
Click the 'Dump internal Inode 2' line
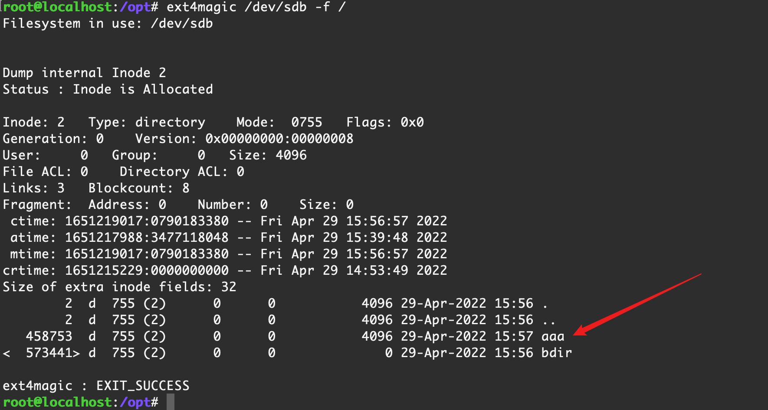(x=84, y=73)
